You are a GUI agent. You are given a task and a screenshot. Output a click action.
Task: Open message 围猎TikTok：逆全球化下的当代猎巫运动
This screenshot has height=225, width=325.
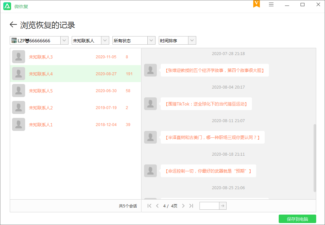point(206,104)
